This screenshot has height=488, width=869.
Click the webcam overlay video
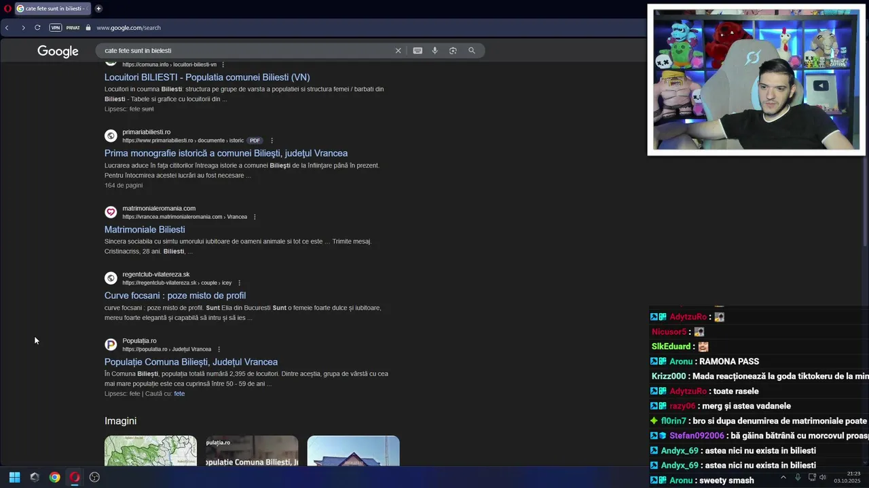point(756,80)
